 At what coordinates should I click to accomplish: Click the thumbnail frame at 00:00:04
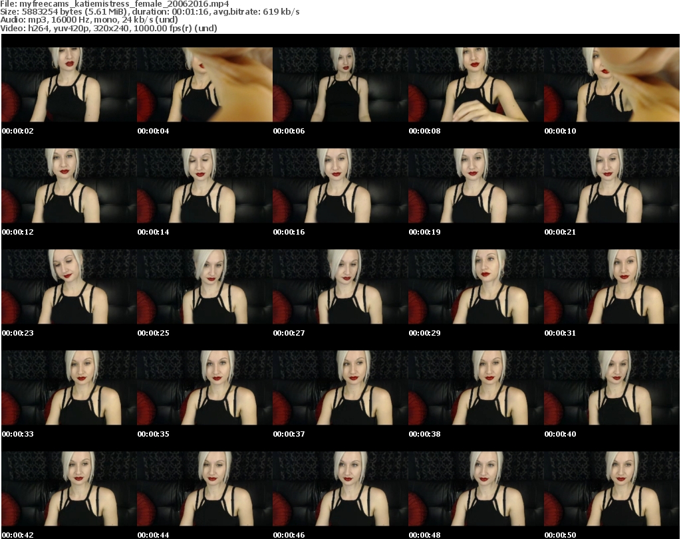[205, 84]
